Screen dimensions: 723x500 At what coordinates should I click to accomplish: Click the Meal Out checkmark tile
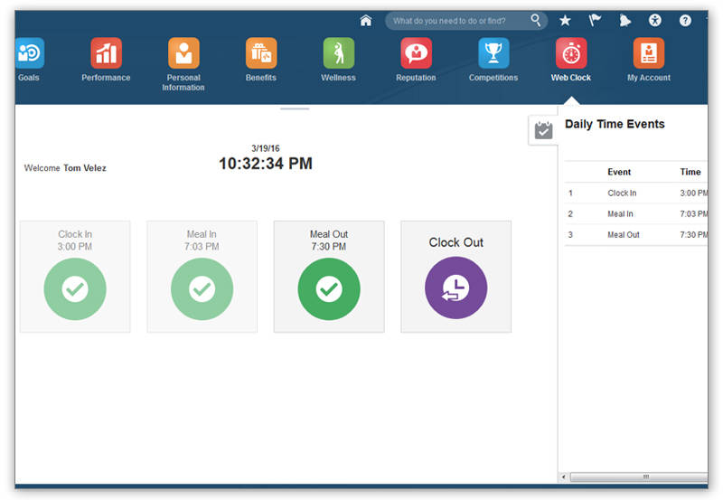click(329, 288)
